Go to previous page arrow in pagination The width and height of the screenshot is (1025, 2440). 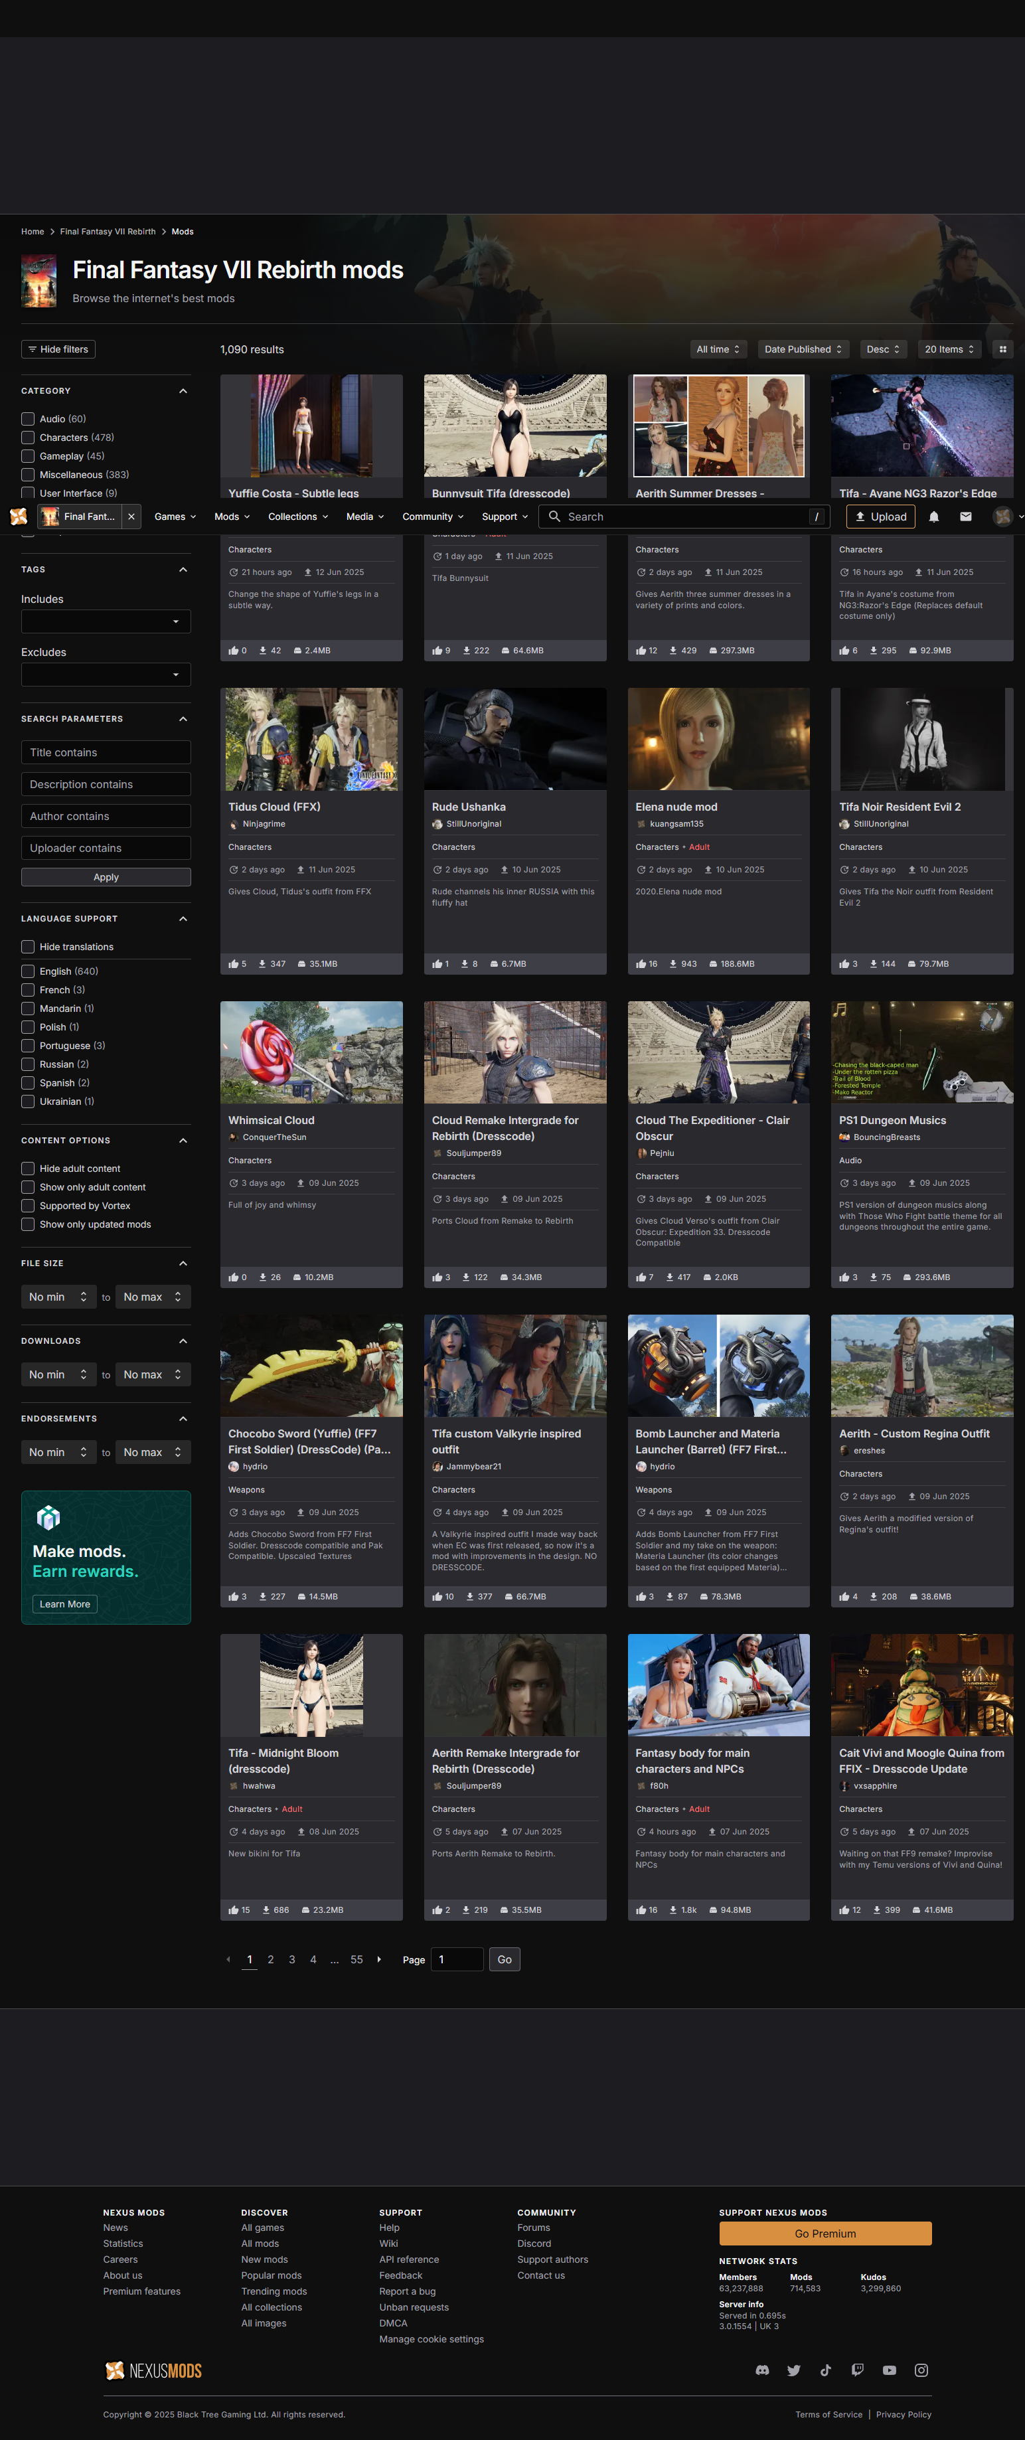tap(228, 1960)
